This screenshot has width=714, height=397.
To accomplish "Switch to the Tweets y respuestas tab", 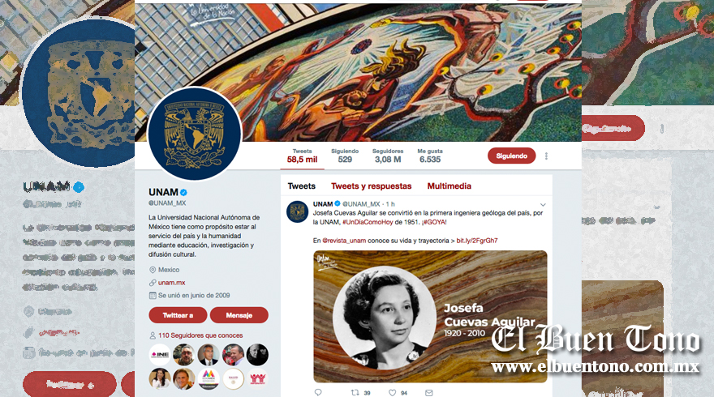I will [371, 186].
